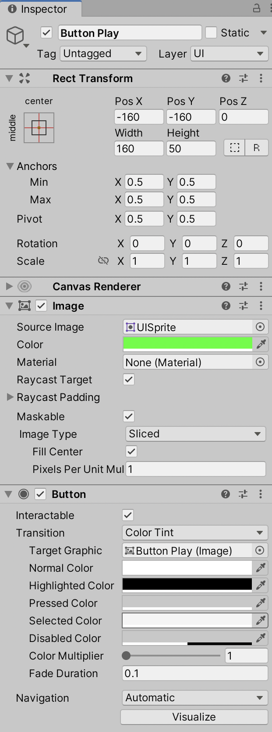Toggle the Scale constrain proportions link icon
272x732 pixels.
(x=103, y=261)
